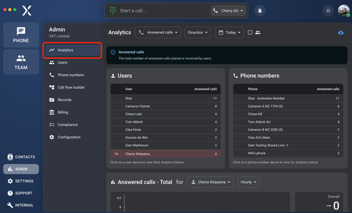Select Cameron A NZ 1794 (S) phone row
The image size is (352, 213).
tap(288, 106)
